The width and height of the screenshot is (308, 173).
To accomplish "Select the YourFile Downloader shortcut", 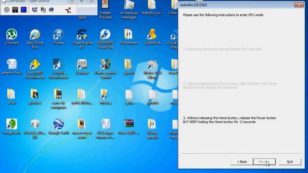I will point(58,69).
